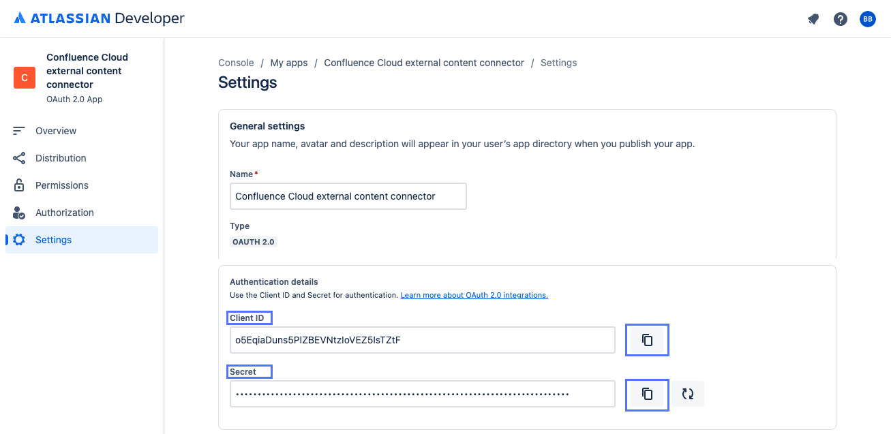Open Confluence Cloud external content connector breadcrumb
Viewport: 891px width, 434px height.
(424, 63)
